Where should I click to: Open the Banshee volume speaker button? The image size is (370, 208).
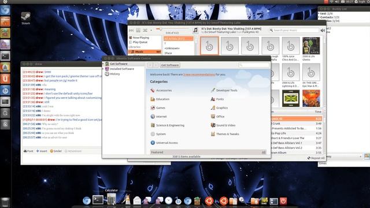pyautogui.click(x=323, y=30)
